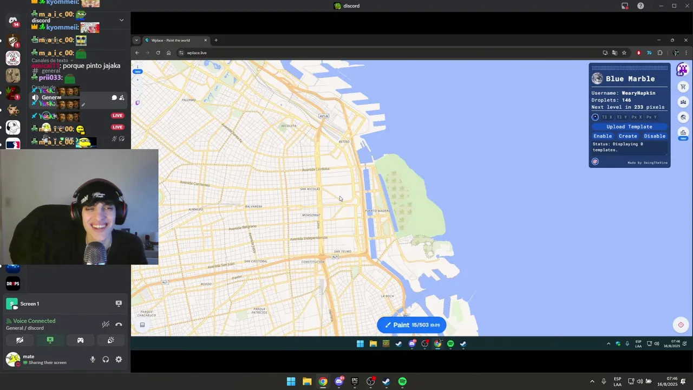The image size is (693, 390).
Task: Click Blue Marble coordinate pin button
Action: 595,117
